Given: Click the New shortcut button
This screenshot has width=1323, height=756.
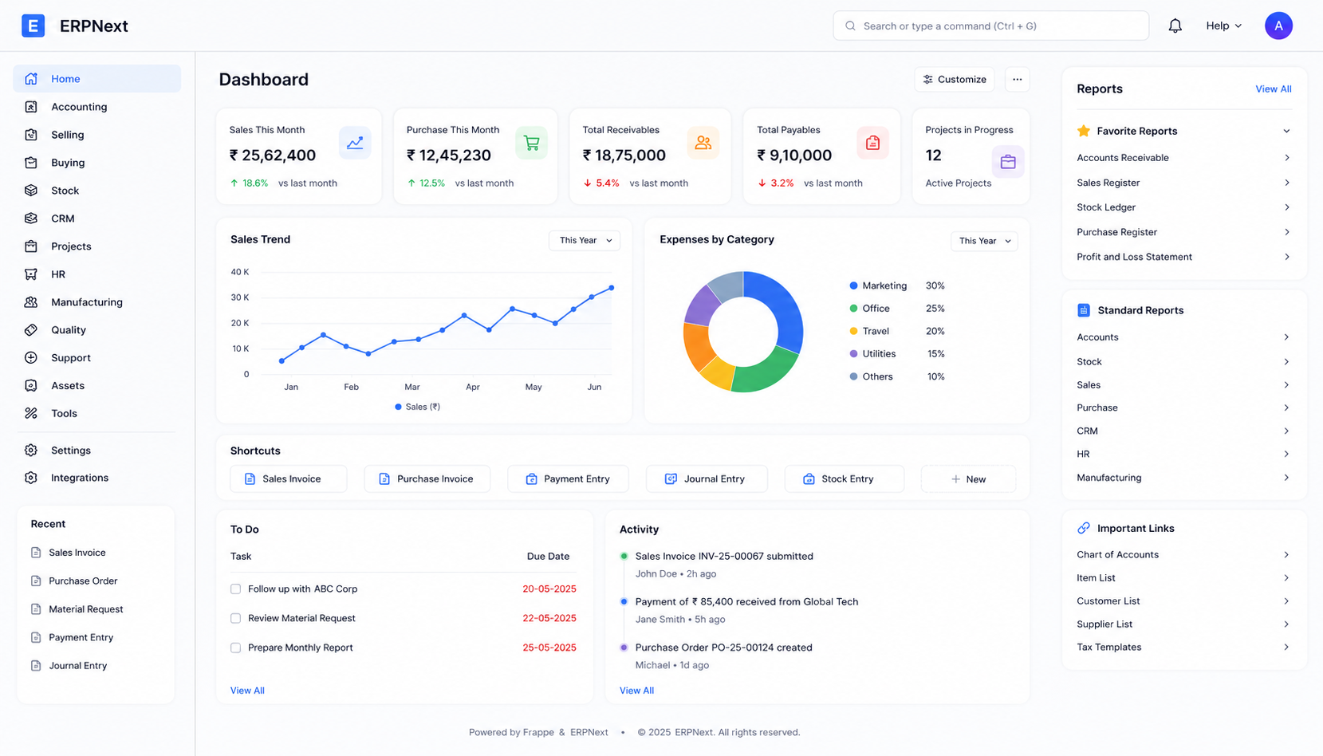Looking at the screenshot, I should 968,478.
